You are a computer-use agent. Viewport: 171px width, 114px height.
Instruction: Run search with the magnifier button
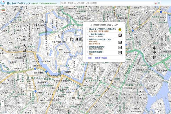point(159,3)
